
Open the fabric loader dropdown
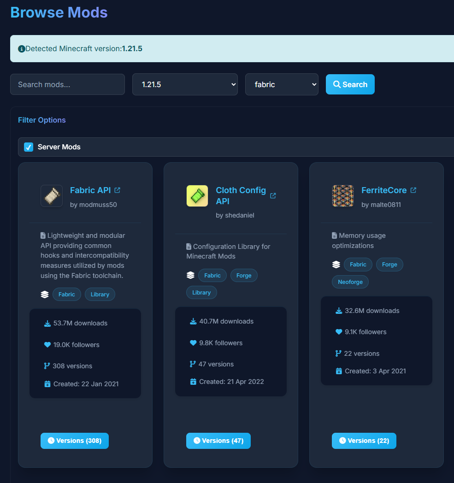(x=282, y=84)
